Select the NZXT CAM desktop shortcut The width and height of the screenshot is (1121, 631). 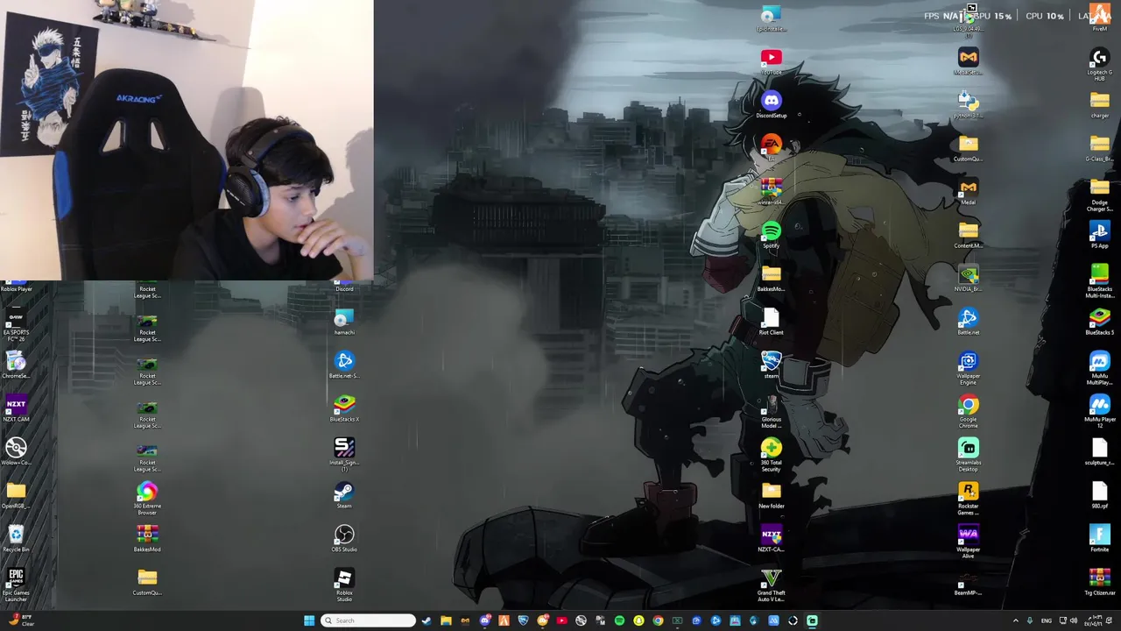pyautogui.click(x=16, y=409)
